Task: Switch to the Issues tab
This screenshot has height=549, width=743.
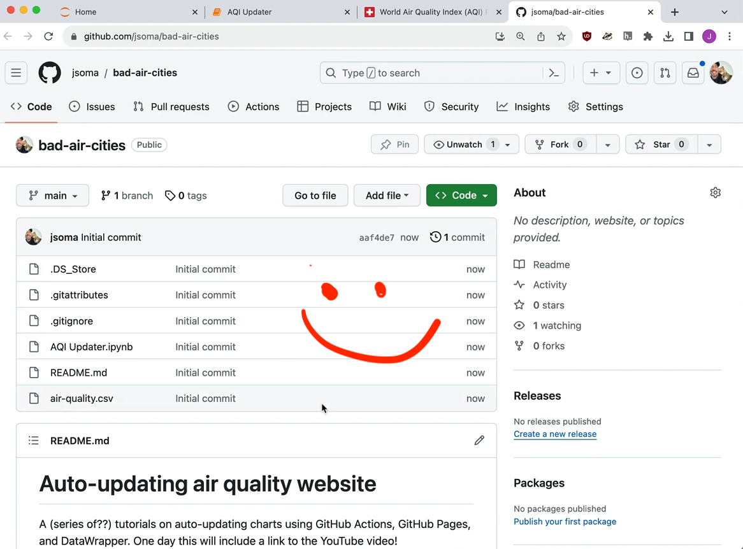Action: click(92, 106)
